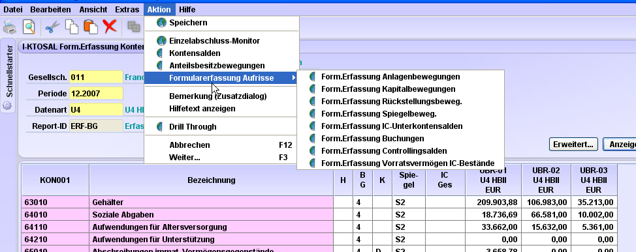This screenshot has width=636, height=252.
Task: Select Form.Erfassung Anlagenbewegungen
Action: click(401, 77)
